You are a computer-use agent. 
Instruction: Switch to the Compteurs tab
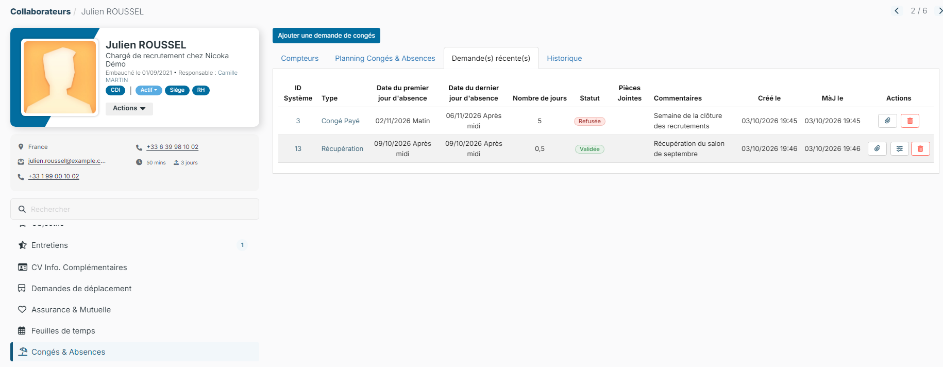[x=300, y=58]
